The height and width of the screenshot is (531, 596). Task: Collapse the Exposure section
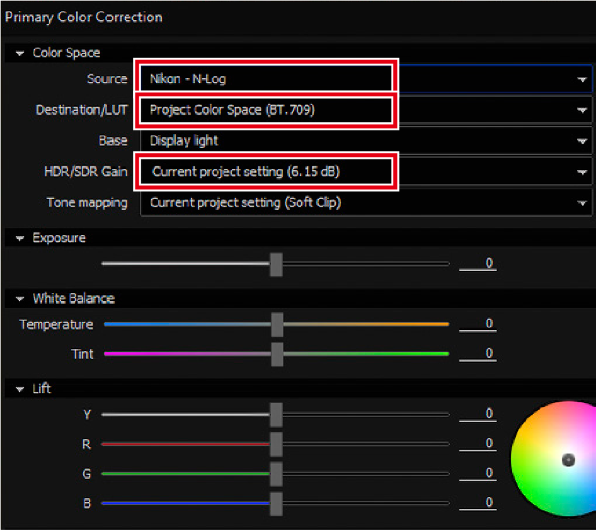point(20,238)
